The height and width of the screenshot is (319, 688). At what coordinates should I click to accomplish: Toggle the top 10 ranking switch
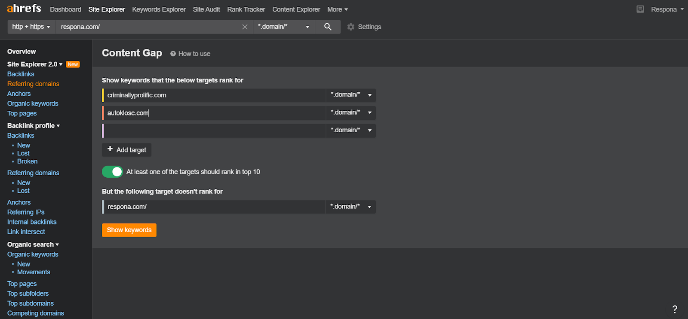(x=112, y=172)
